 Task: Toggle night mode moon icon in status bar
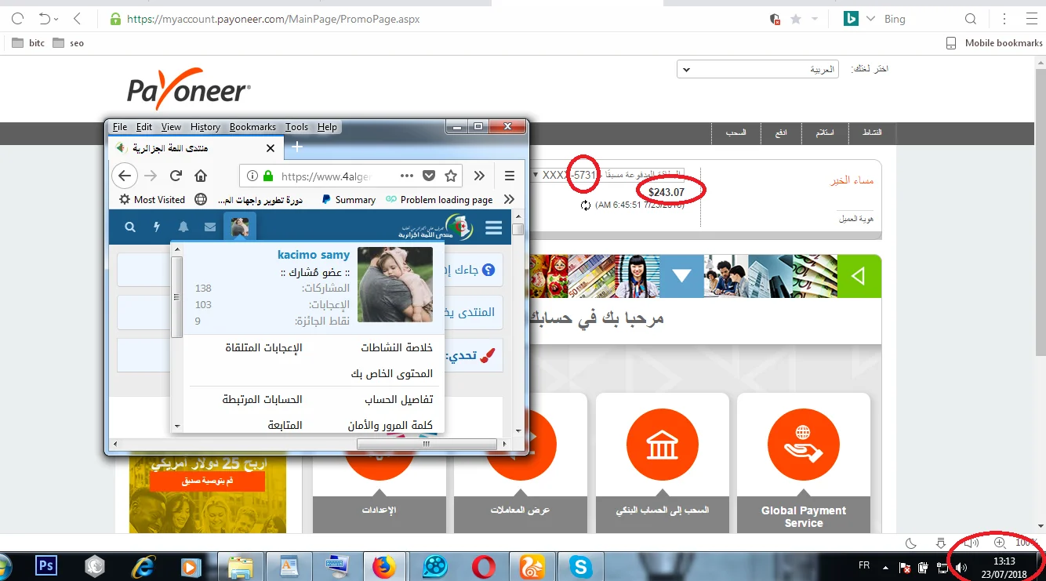click(x=911, y=543)
